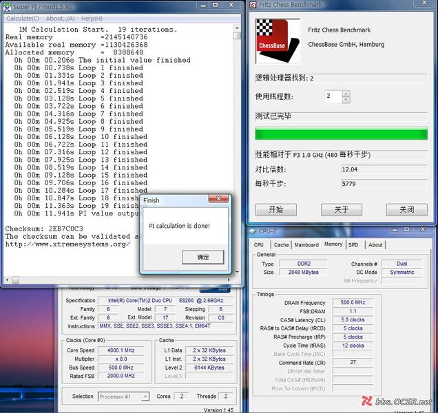Click Super PI vertical scrollbar down arrow
This screenshot has height=413, width=438.
click(237, 272)
